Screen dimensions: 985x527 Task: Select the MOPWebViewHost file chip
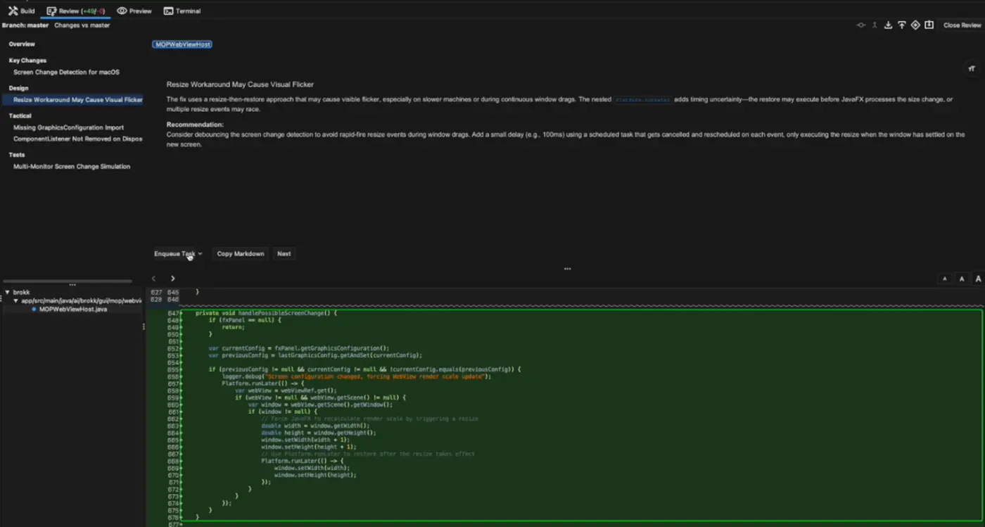(x=182, y=44)
